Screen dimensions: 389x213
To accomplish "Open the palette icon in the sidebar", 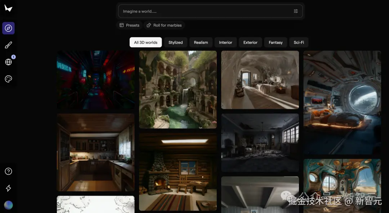I will click(x=8, y=79).
